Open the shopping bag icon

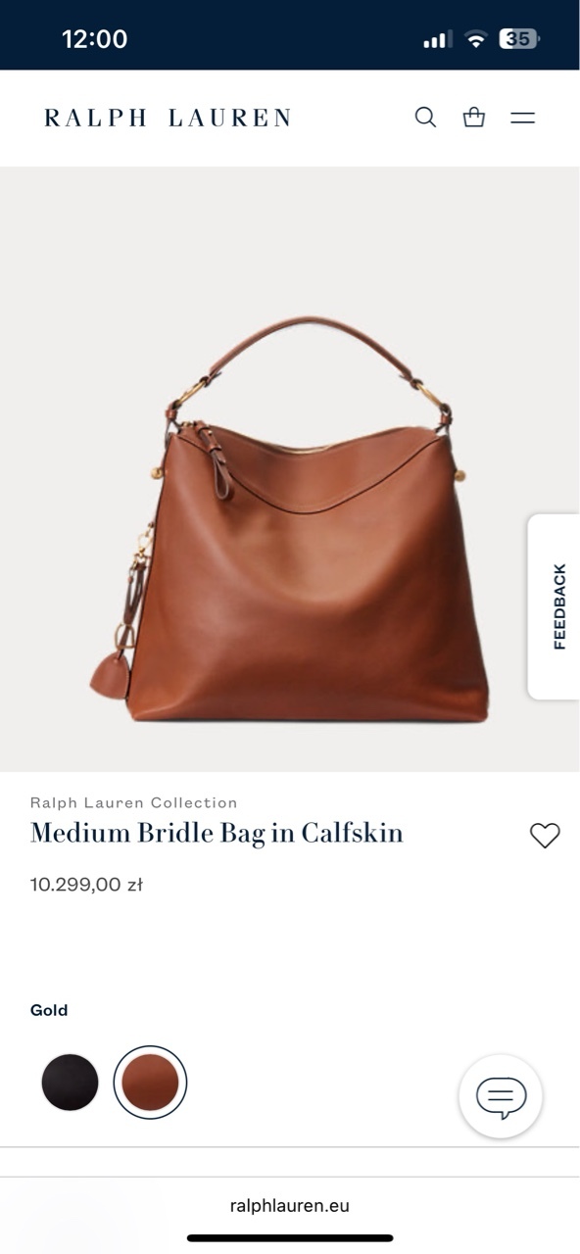coord(474,118)
